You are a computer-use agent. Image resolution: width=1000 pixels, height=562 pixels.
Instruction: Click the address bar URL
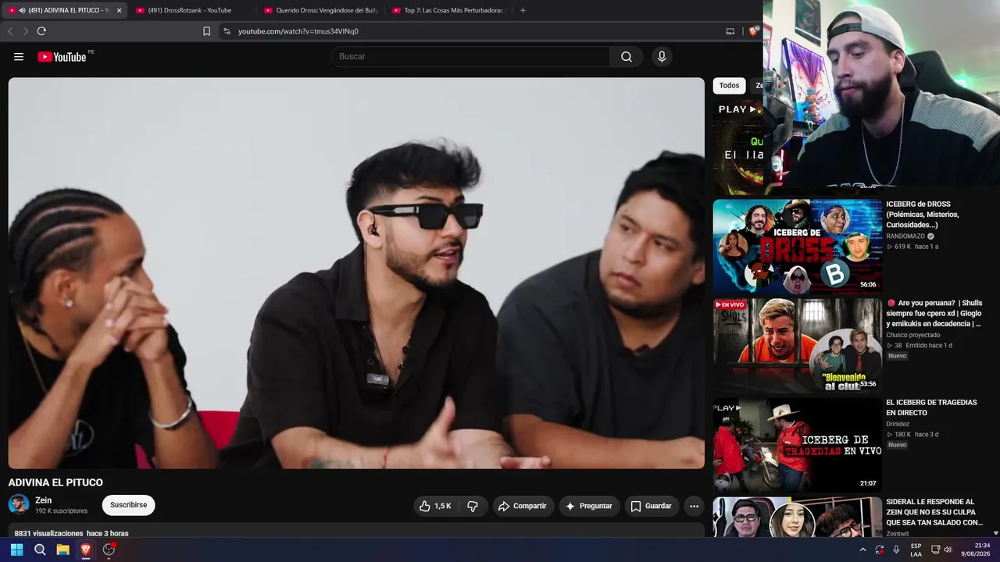(x=298, y=31)
